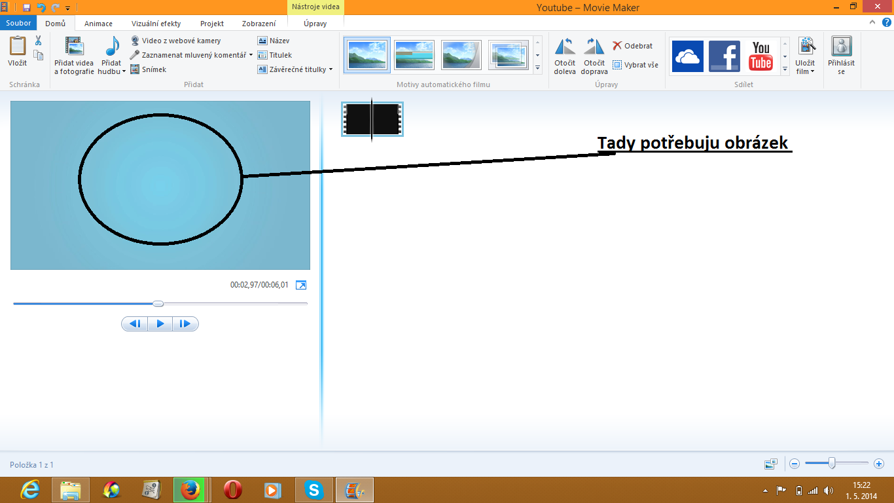Image resolution: width=894 pixels, height=503 pixels.
Task: Click the Snímek snapshot icon
Action: click(135, 69)
